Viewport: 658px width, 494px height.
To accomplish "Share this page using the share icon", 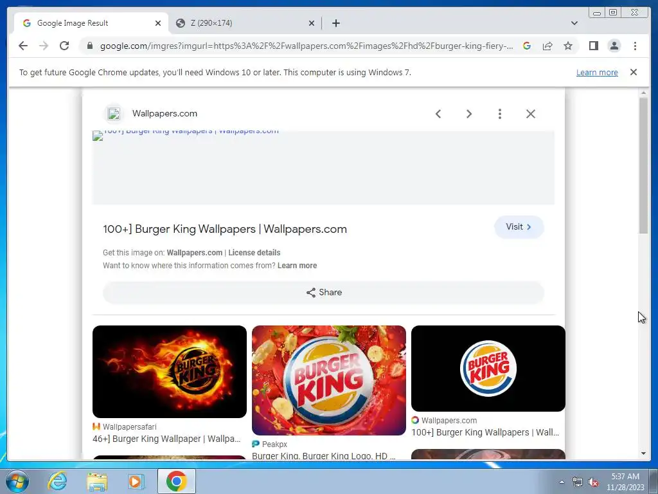I will [547, 46].
